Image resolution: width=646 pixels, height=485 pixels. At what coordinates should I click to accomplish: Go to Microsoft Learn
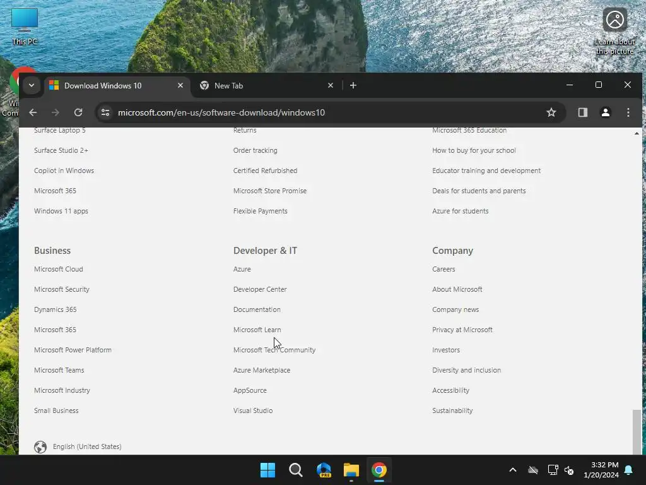257,330
